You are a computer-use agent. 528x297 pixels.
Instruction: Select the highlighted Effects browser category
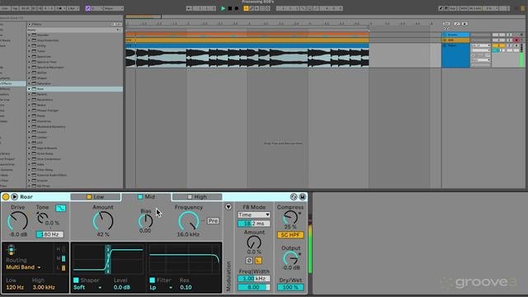click(x=13, y=83)
